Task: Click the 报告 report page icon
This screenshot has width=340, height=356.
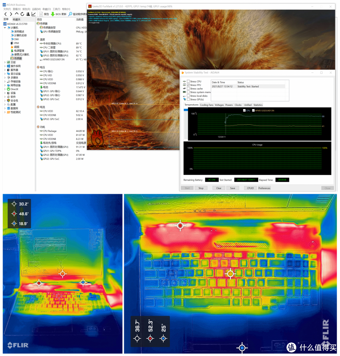Action: tap(41, 14)
